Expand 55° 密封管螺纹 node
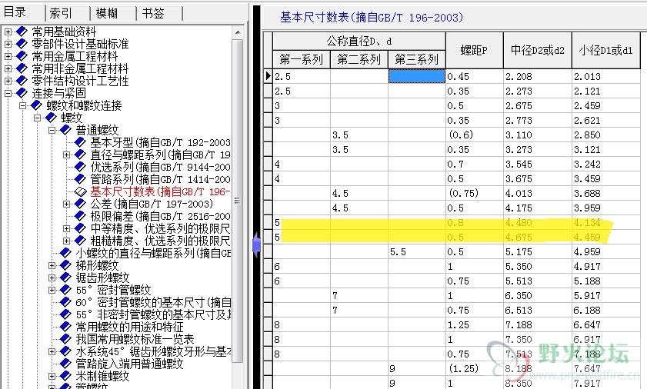The height and width of the screenshot is (389, 647). pos(52,290)
